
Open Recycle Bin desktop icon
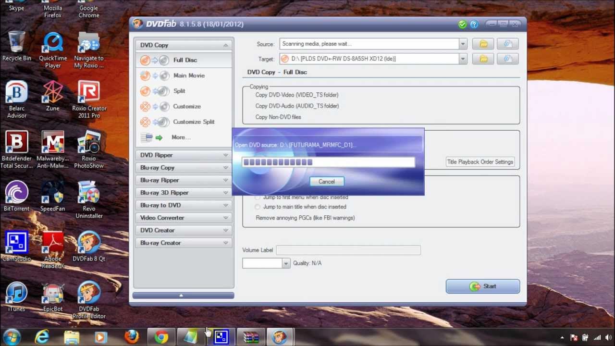[17, 47]
